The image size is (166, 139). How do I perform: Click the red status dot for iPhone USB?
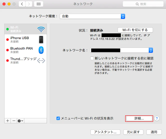pyautogui.click(x=8, y=40)
